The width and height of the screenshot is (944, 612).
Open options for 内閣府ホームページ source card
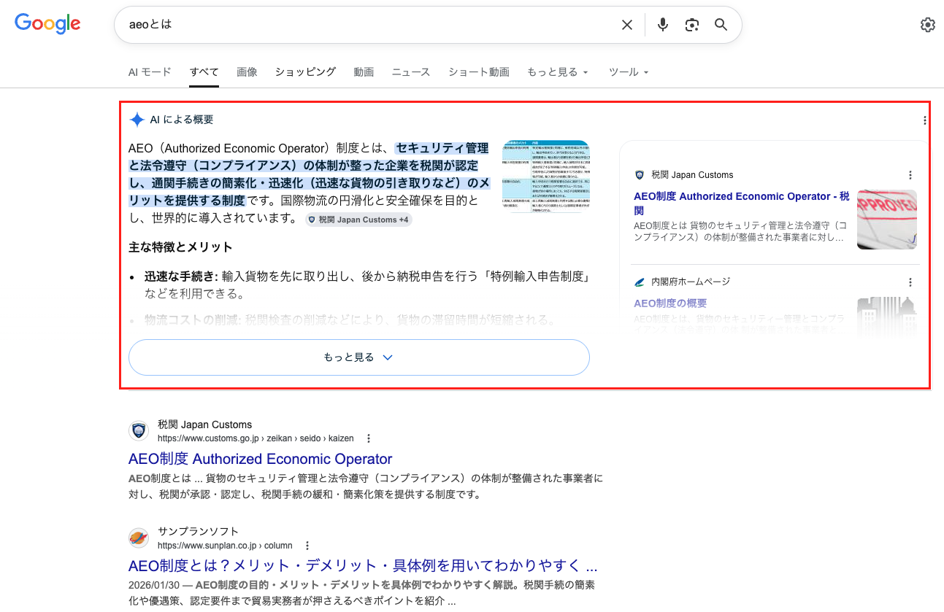click(910, 282)
